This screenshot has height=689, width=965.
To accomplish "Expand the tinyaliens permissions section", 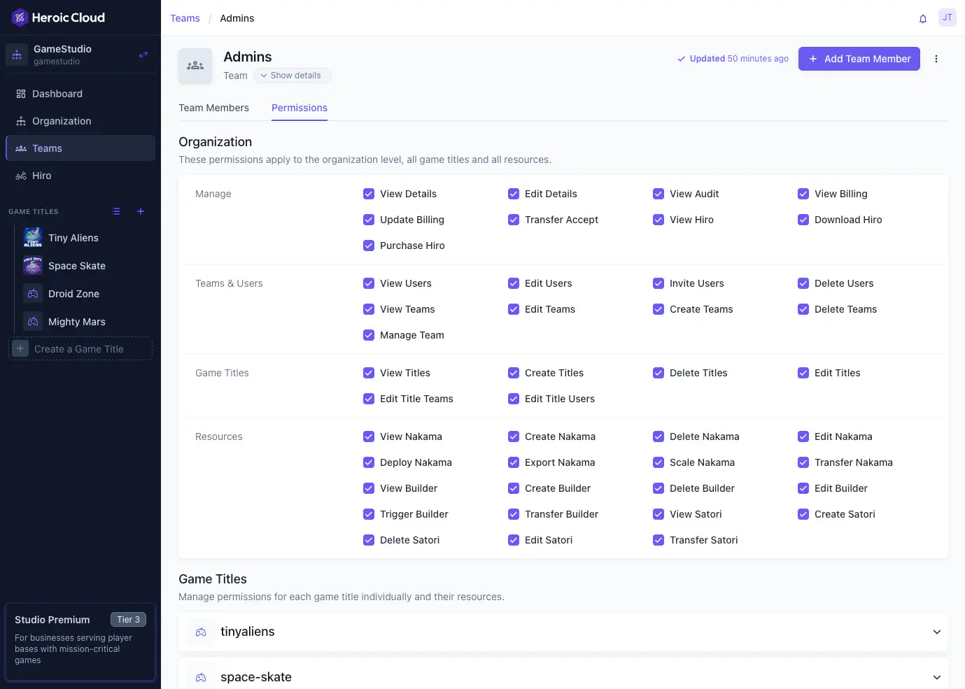I will tap(936, 632).
